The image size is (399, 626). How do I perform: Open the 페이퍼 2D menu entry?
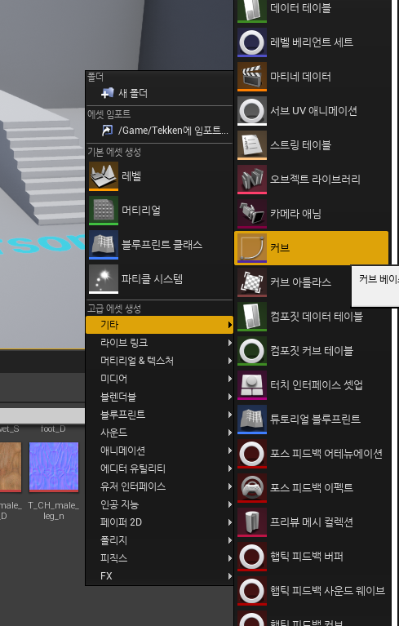pos(159,522)
